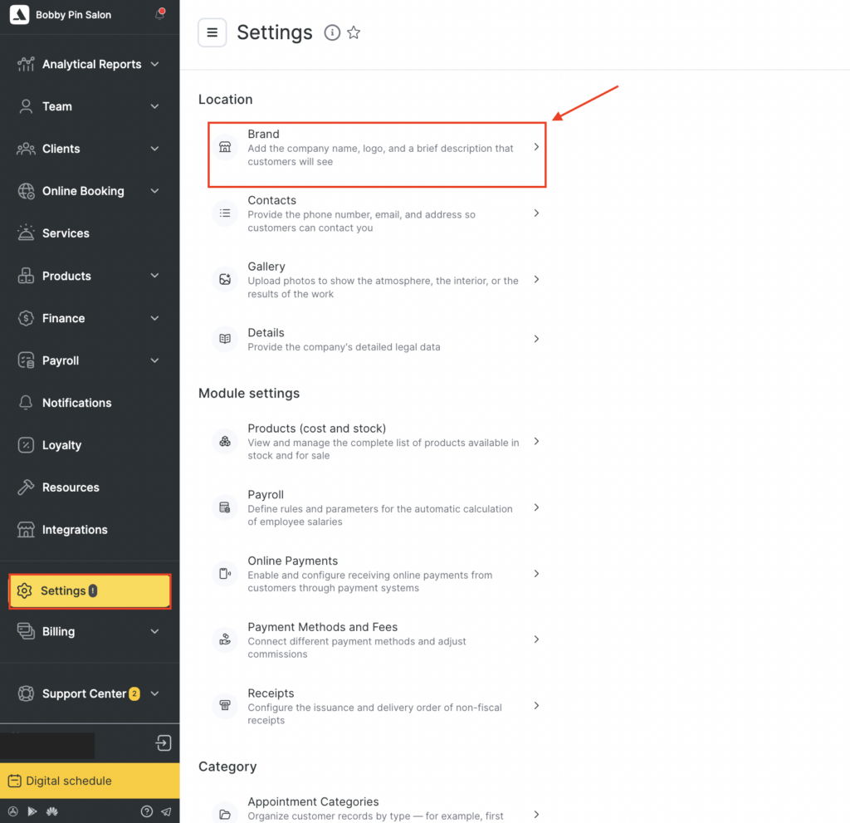Open the help question mark icon
This screenshot has height=823, width=850.
point(147,811)
